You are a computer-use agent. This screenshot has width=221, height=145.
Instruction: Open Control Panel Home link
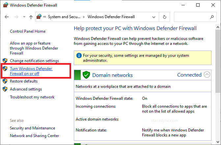[x=28, y=31]
